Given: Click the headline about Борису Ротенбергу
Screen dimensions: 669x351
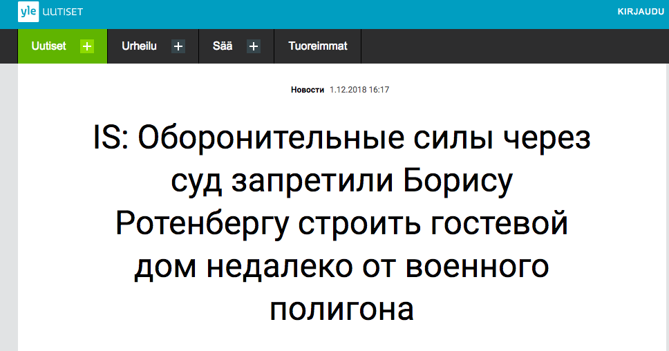Looking at the screenshot, I should click(x=341, y=223).
